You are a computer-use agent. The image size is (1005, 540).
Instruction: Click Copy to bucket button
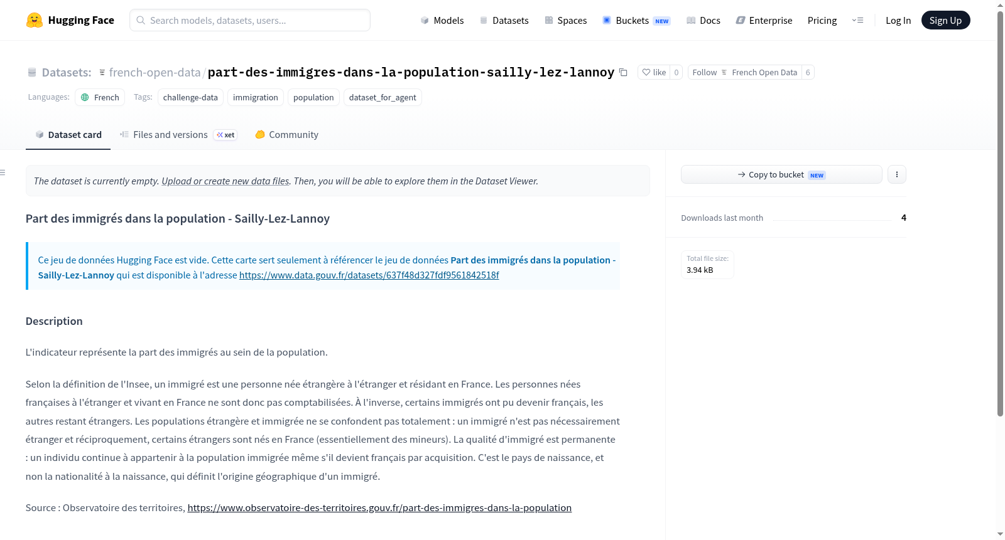[x=781, y=174]
